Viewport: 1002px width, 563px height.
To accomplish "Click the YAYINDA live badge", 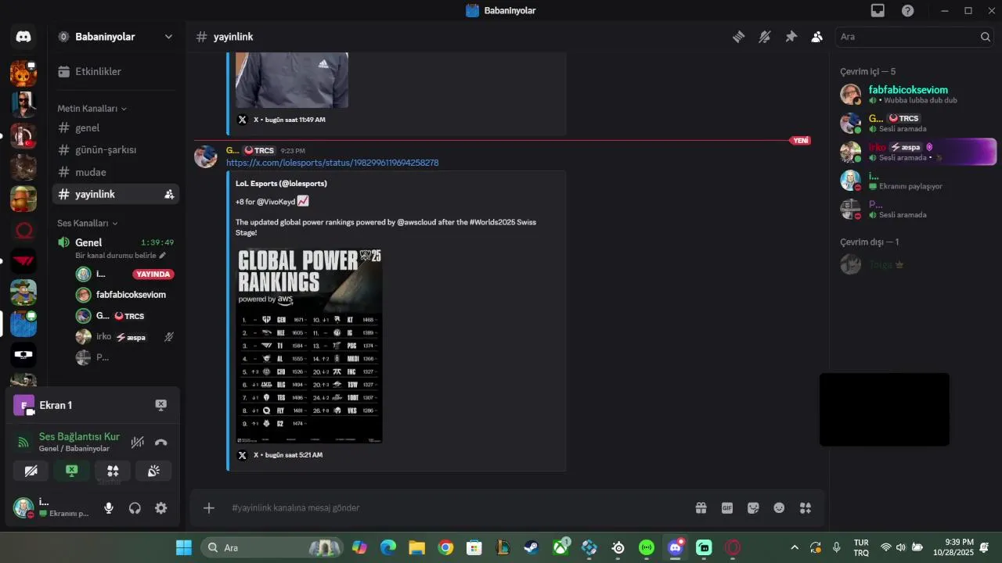I will tap(153, 274).
